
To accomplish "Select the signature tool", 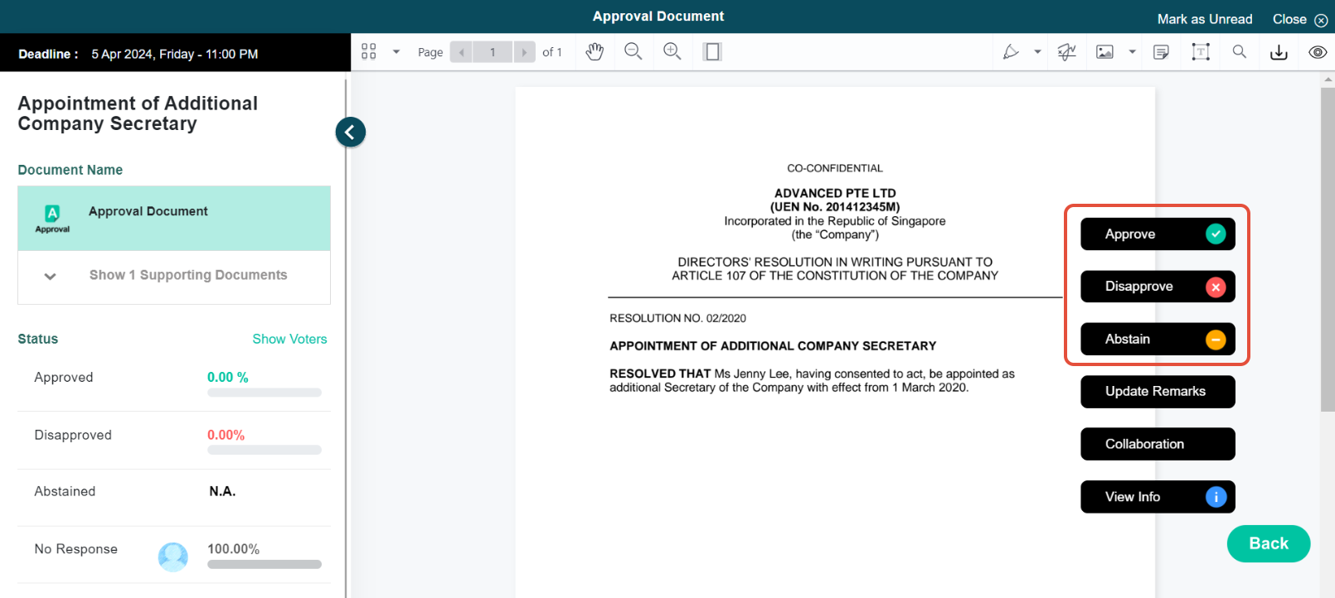I will coord(1066,52).
